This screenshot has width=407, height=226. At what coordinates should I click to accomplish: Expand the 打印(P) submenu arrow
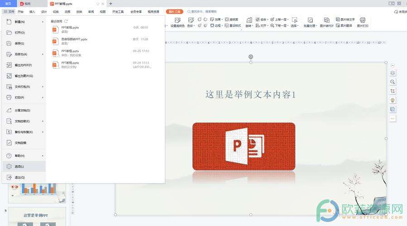43,97
